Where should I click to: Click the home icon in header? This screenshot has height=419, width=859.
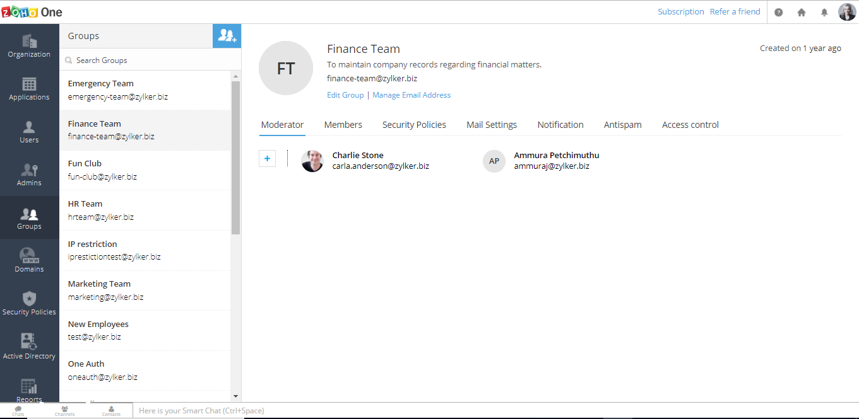click(x=801, y=12)
